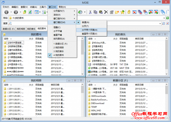The image size is (171, 122).
Task: Choose 分页(T) window mode
Action: [91, 26]
